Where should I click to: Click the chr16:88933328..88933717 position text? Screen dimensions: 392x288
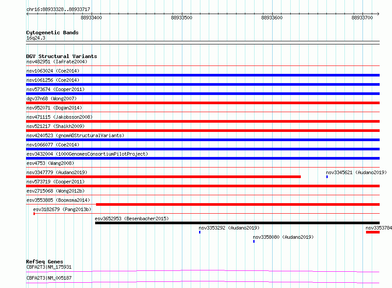(x=58, y=9)
